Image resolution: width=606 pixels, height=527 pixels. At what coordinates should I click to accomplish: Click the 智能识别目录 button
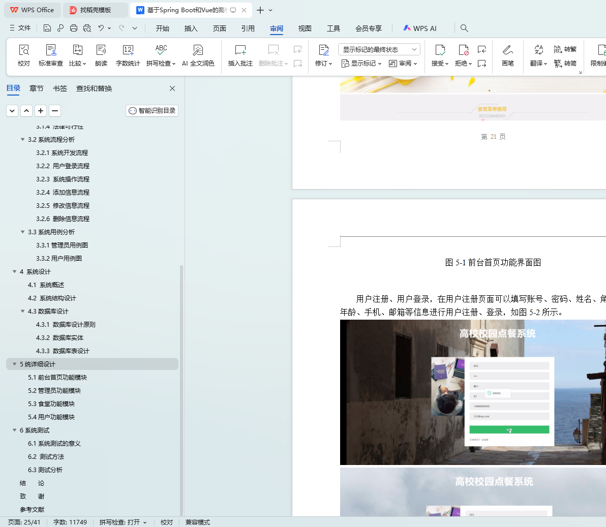tap(152, 111)
